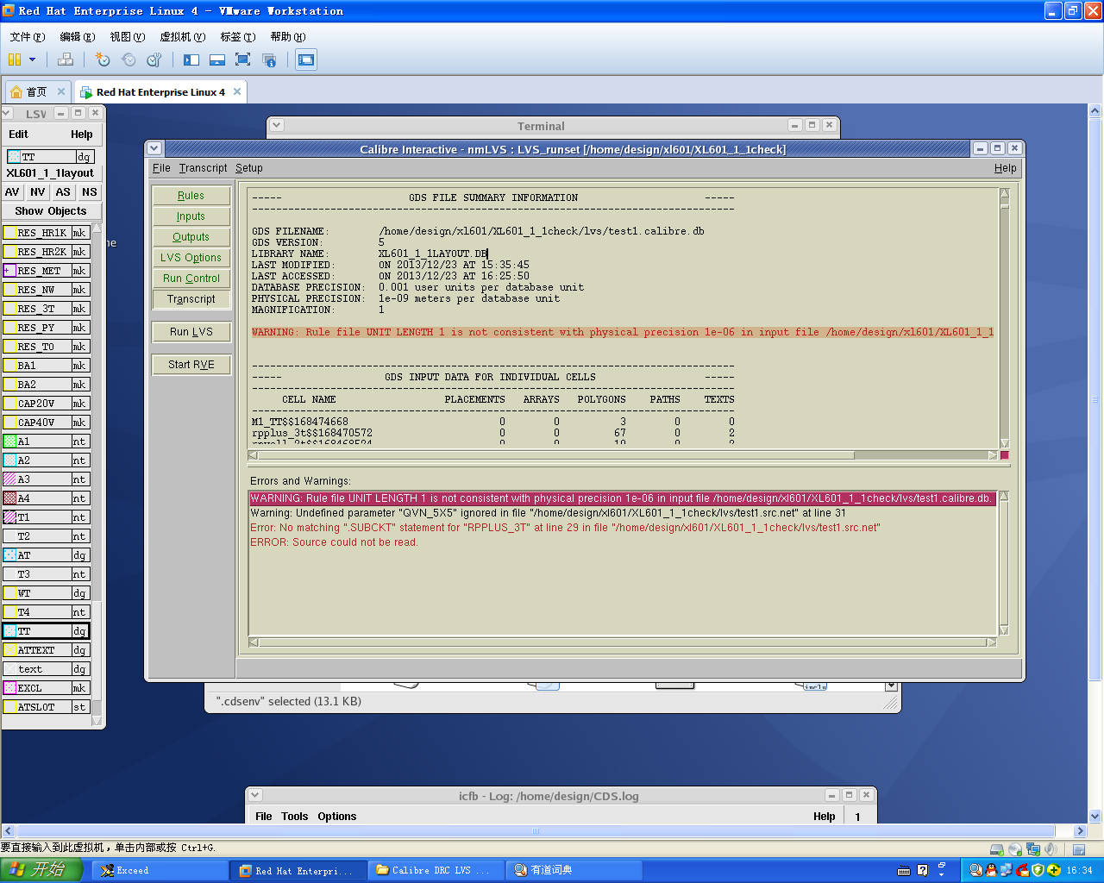Select the Transcript panel button
The image size is (1104, 883).
coord(191,299)
